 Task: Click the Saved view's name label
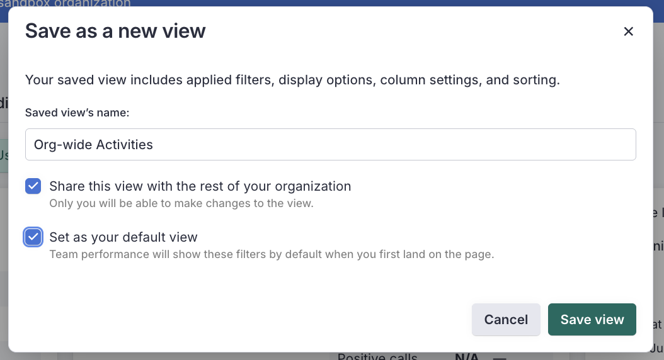pos(77,113)
